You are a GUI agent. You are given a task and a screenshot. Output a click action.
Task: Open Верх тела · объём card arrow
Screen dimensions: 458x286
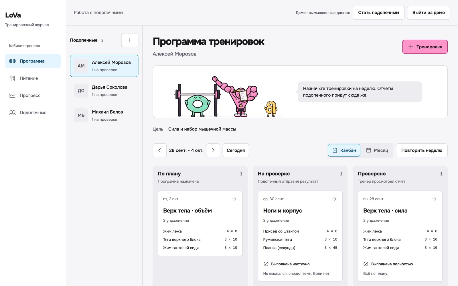pyautogui.click(x=234, y=199)
